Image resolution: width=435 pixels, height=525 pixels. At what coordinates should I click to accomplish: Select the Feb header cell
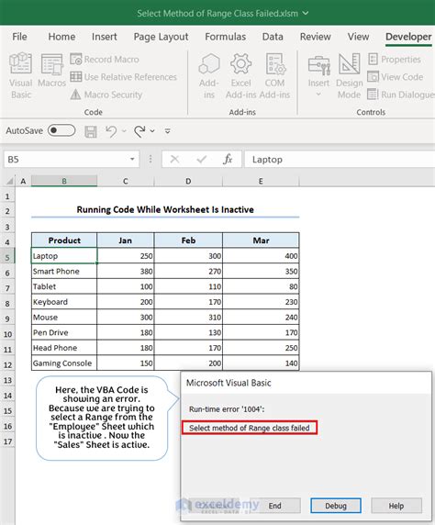(x=188, y=240)
